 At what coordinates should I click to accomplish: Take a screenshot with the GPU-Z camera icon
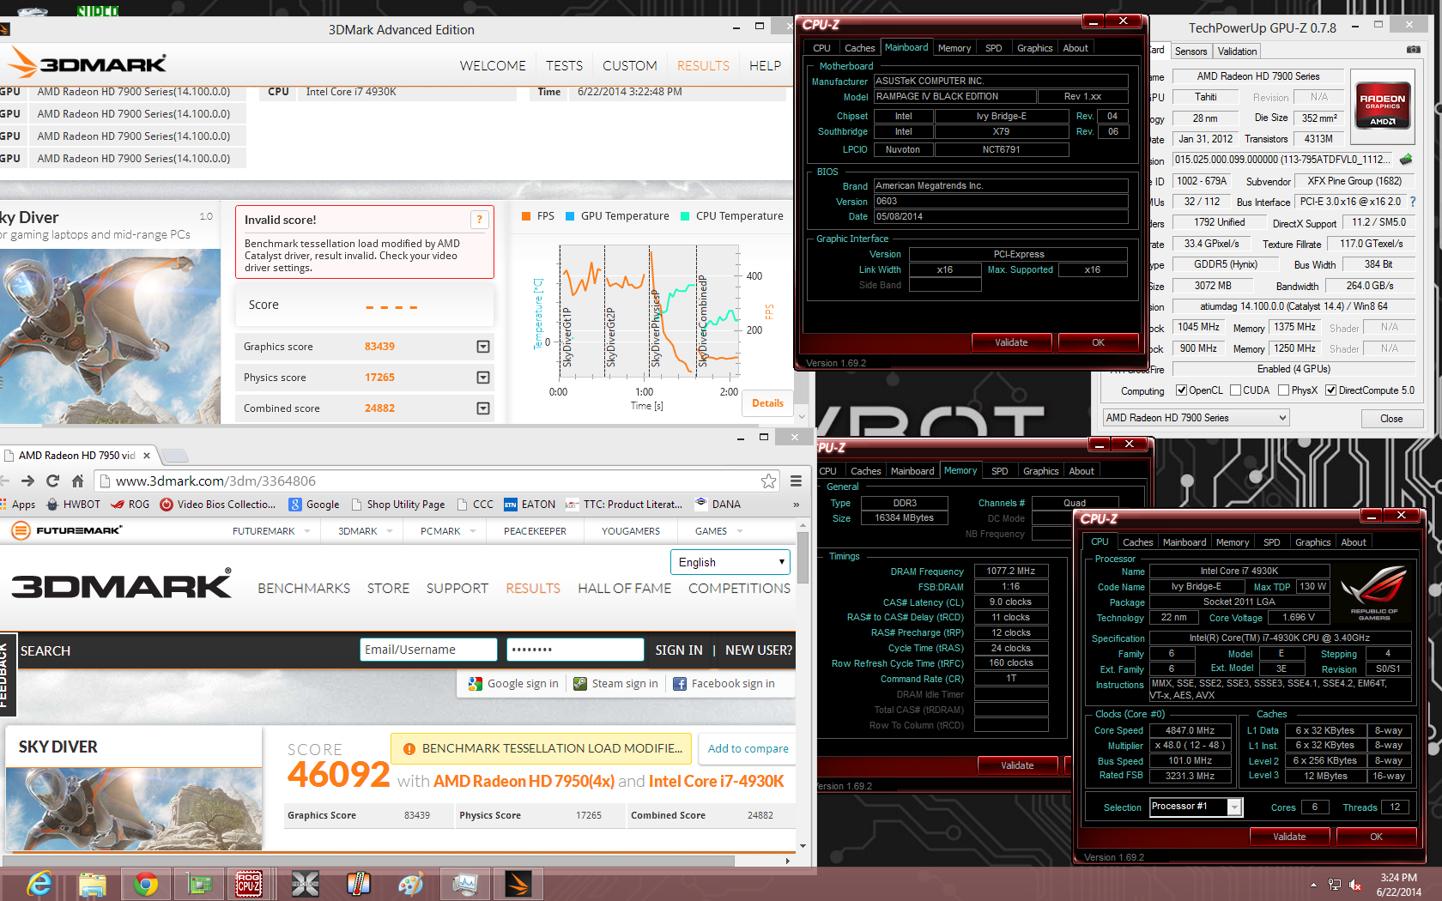point(1414,50)
